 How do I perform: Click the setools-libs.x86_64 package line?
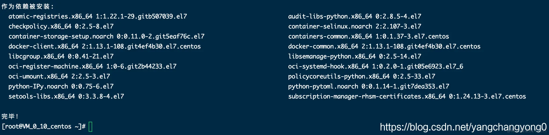pyautogui.click(x=66, y=96)
